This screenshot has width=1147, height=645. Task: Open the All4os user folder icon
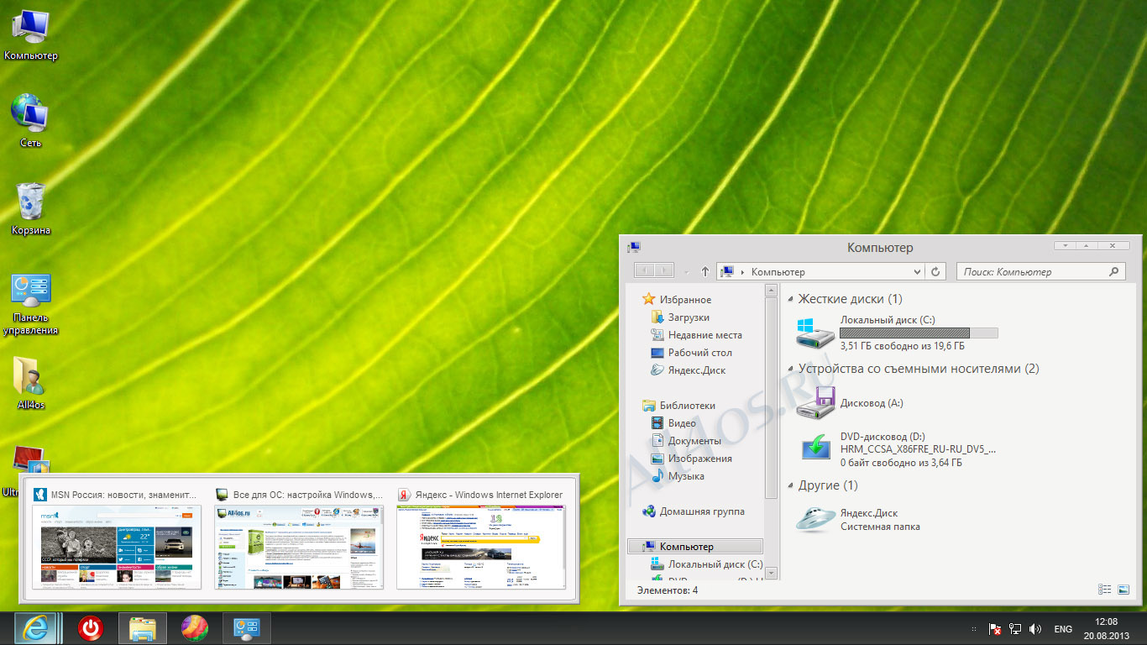30,383
